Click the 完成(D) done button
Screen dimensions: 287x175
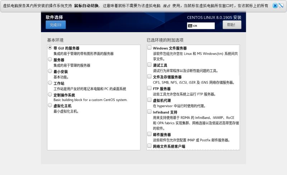tap(56, 25)
